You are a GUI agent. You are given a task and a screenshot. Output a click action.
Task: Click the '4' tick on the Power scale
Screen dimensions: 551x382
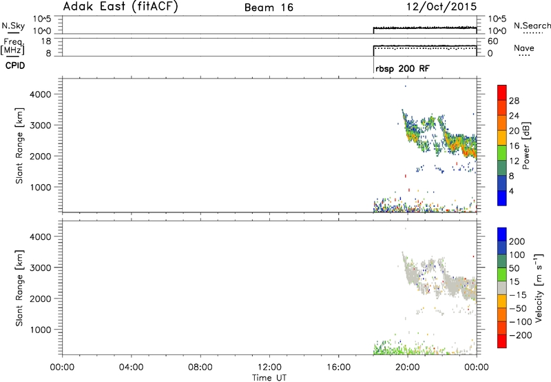(511, 191)
